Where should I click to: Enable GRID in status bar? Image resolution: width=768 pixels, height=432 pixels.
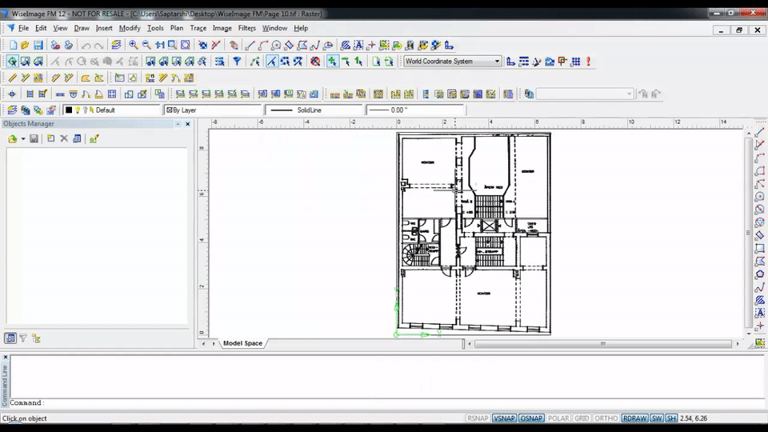coord(582,418)
